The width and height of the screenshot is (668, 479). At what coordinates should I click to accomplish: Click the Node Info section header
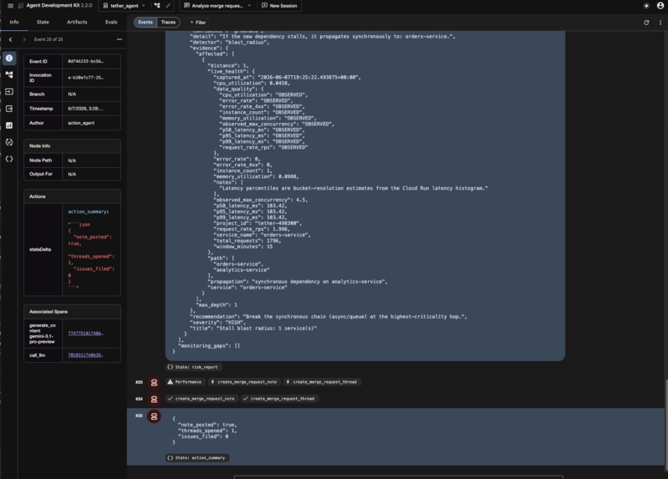click(72, 145)
